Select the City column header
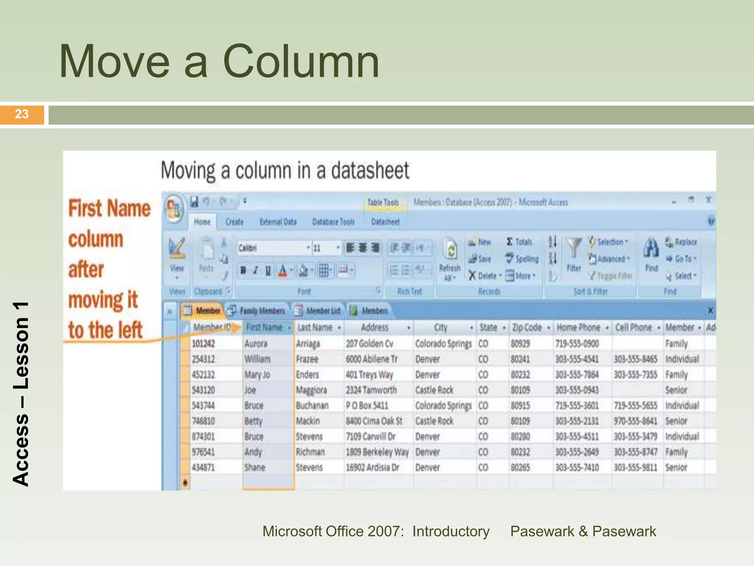Image resolution: width=754 pixels, height=566 pixels. [445, 327]
